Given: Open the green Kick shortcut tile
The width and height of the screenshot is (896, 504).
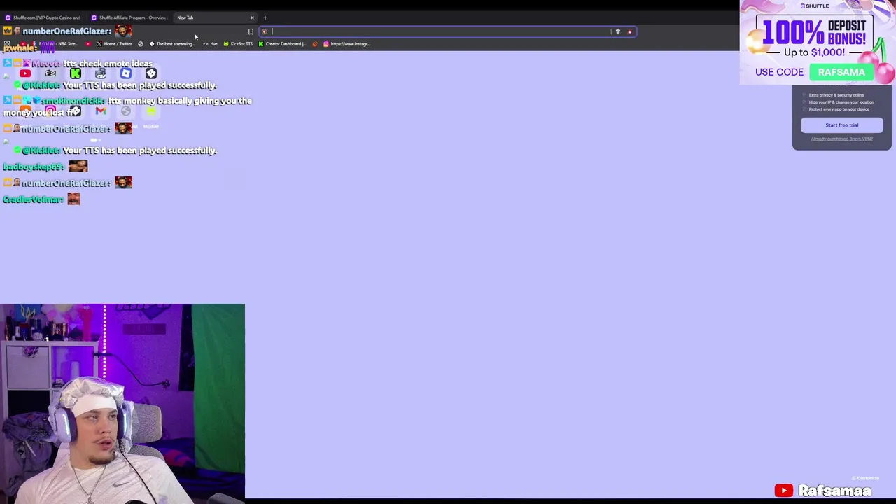Looking at the screenshot, I should pyautogui.click(x=76, y=73).
